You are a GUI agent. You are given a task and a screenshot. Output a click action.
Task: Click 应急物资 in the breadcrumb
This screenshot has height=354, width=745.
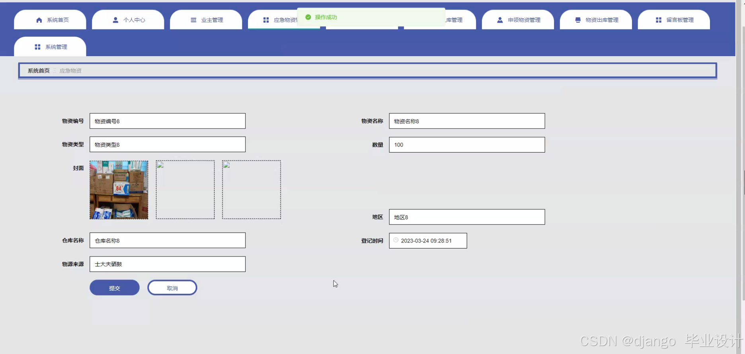click(x=70, y=70)
